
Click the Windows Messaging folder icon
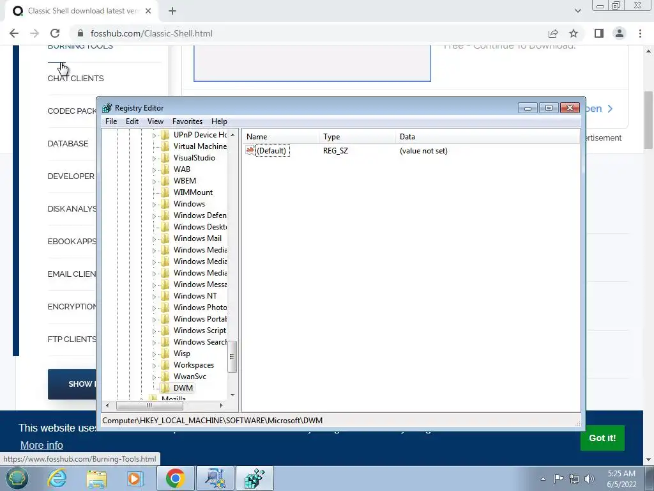[165, 284]
